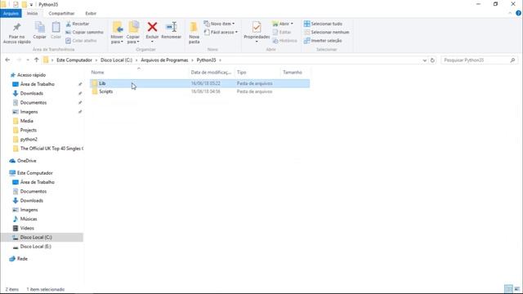Switch to the Compartilhar ribbon tab
The image size is (523, 294).
(61, 13)
